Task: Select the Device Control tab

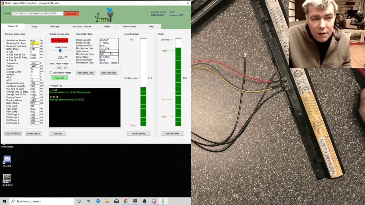Action: pos(130,26)
